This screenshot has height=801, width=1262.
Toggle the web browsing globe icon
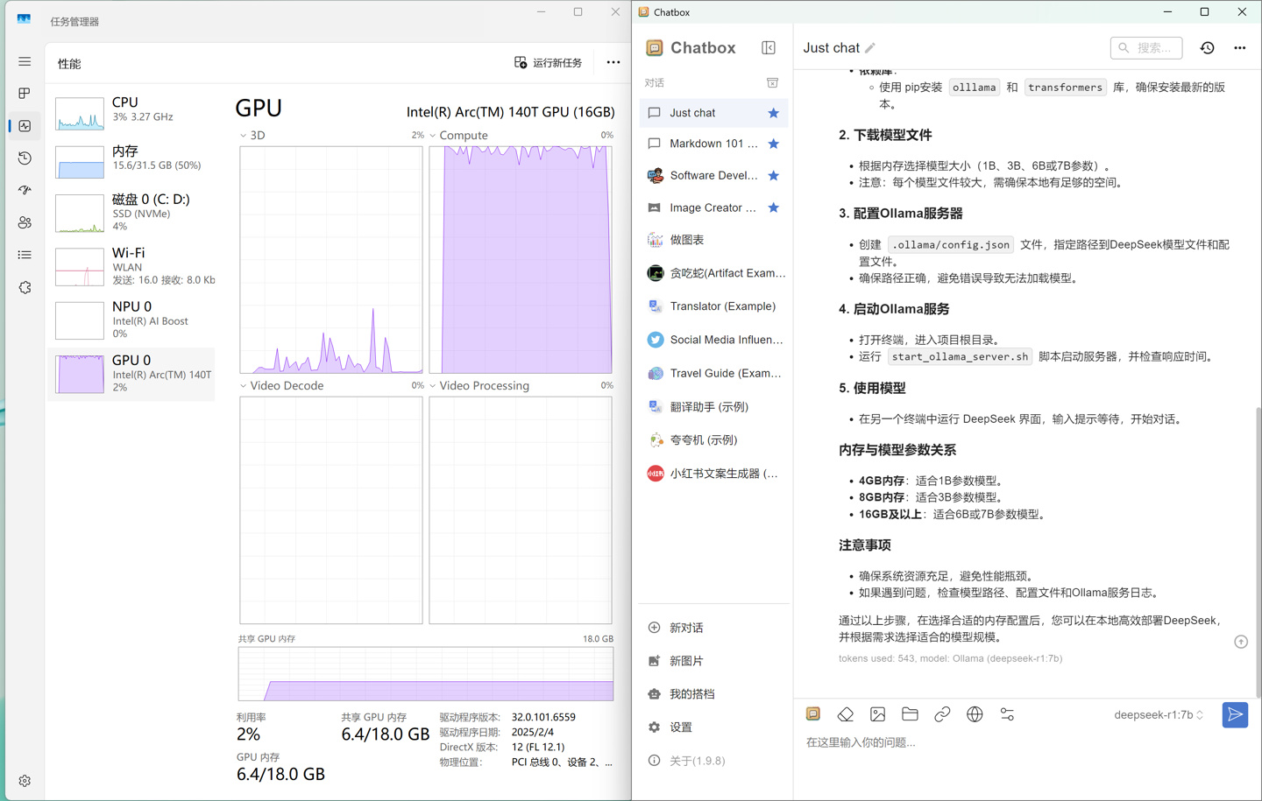pyautogui.click(x=975, y=714)
